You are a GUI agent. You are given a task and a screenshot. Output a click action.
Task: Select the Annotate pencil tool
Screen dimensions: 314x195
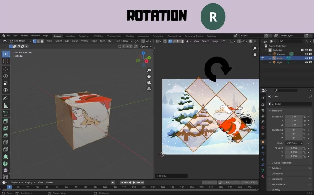point(6,98)
